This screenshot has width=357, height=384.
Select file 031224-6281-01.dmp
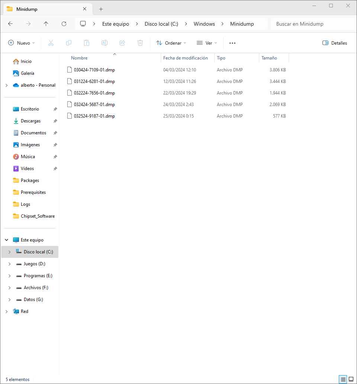pos(94,81)
